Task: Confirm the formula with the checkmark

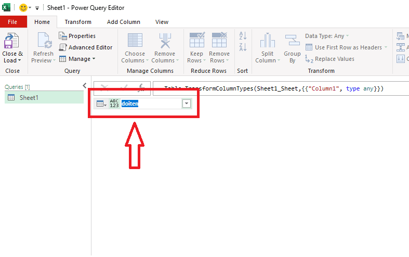Action: point(123,87)
